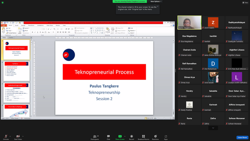The width and height of the screenshot is (250, 141).
Task: Open the View layout menu at top right
Action: [245, 3]
